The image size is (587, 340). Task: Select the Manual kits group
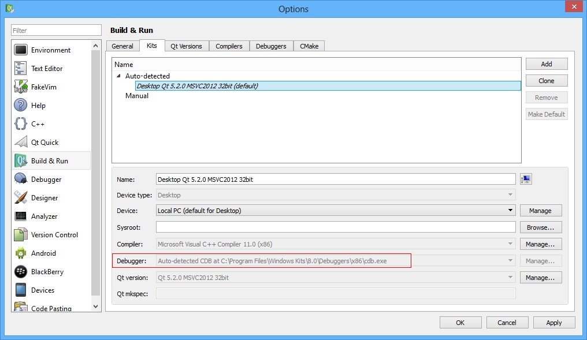click(137, 96)
